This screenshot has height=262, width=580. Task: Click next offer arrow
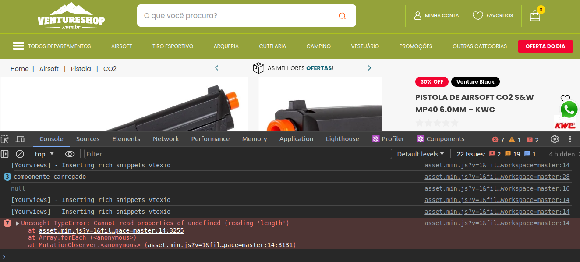(x=369, y=68)
